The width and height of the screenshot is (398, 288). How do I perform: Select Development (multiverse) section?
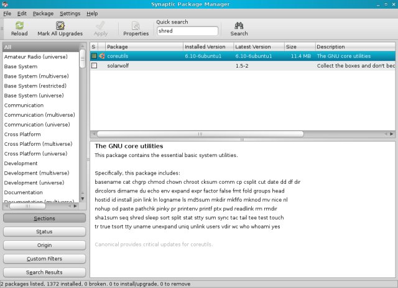pos(41,173)
